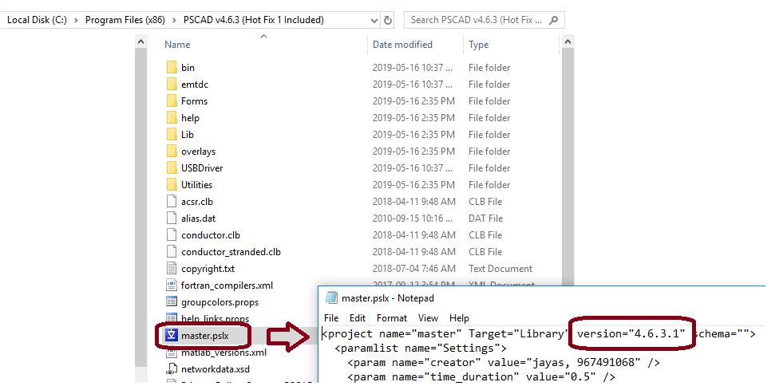Viewport: 779px width, 386px height.
Task: Open Notepad Edit menu
Action: 358,318
